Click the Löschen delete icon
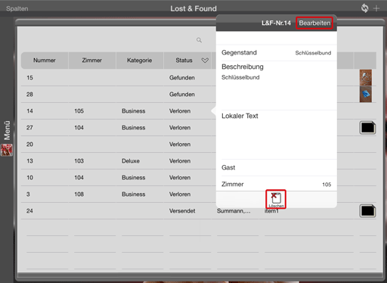The image size is (387, 283). [276, 199]
